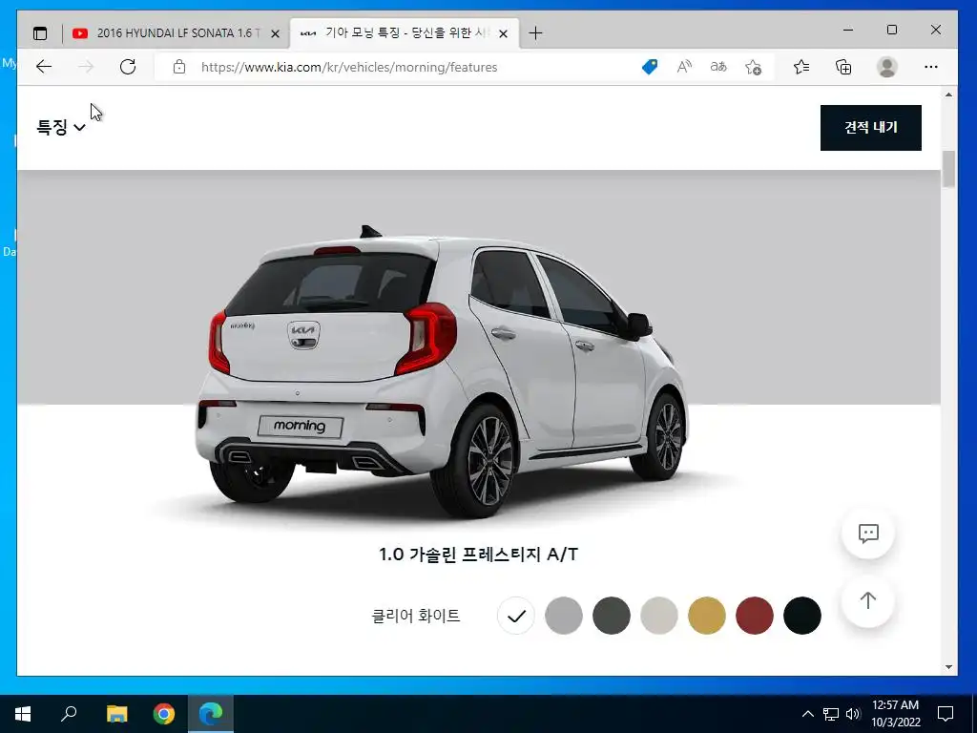The height and width of the screenshot is (733, 977).
Task: Open network status tray icon
Action: pos(831,714)
